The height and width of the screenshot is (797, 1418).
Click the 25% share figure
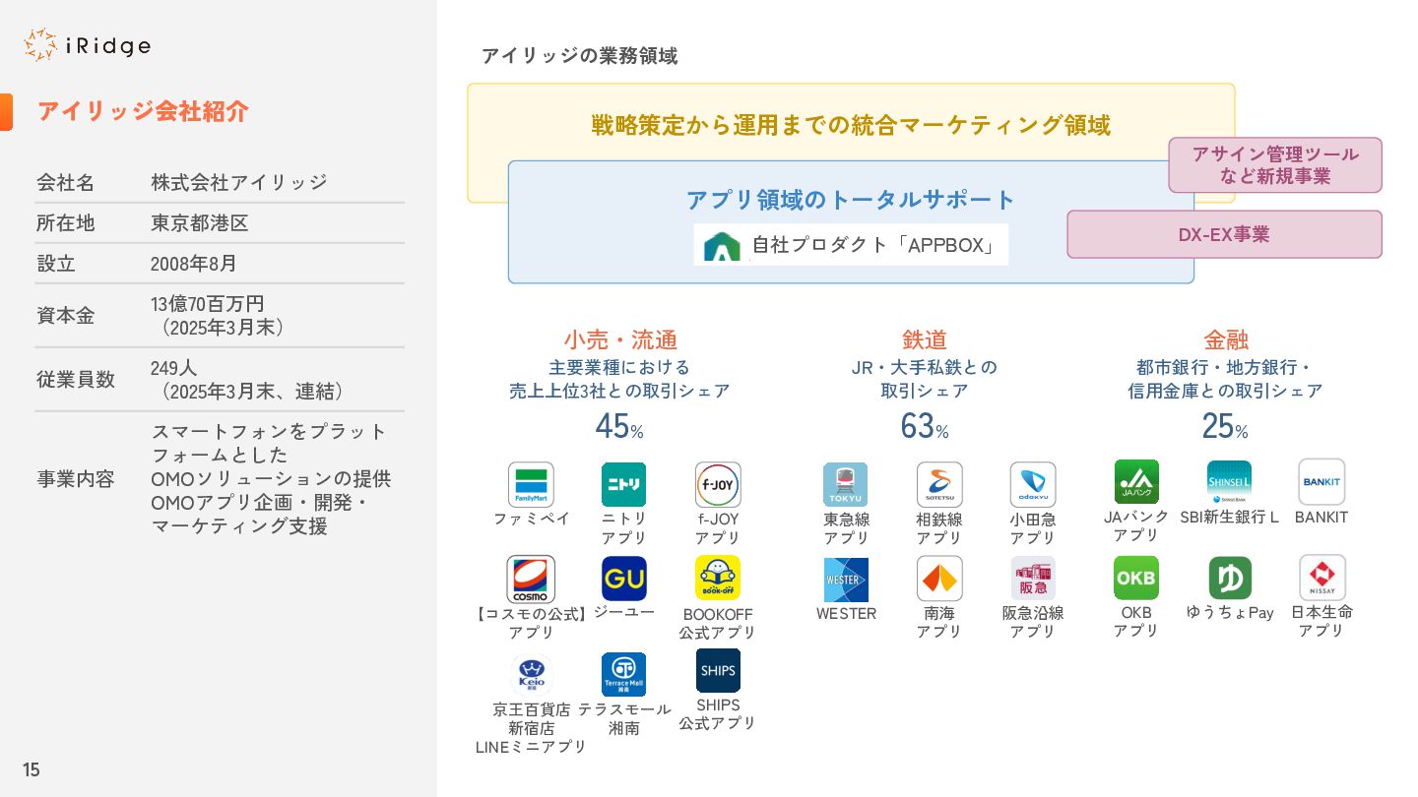[1225, 426]
